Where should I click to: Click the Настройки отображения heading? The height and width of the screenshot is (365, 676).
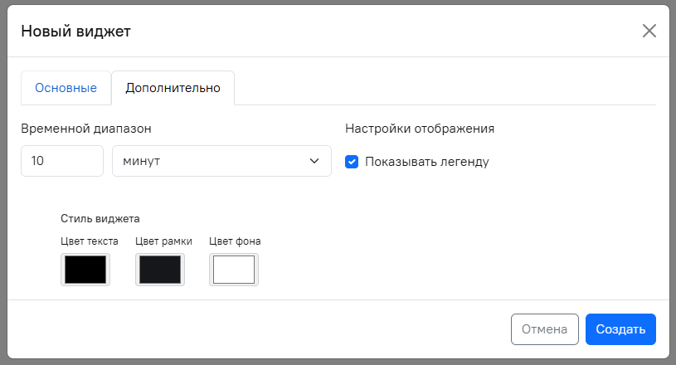pos(420,129)
